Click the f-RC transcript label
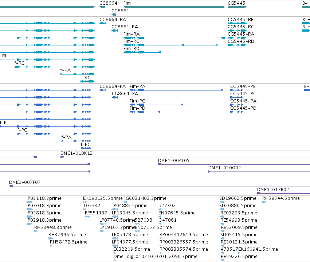The width and height of the screenshot is (310, 262). [19, 63]
